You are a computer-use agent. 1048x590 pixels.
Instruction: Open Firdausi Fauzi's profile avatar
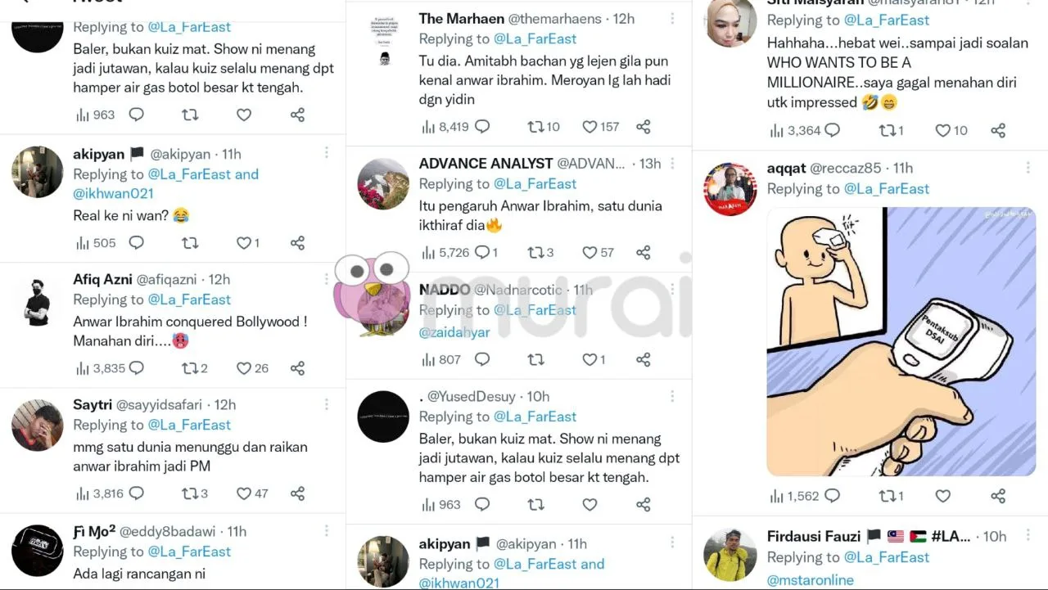730,554
